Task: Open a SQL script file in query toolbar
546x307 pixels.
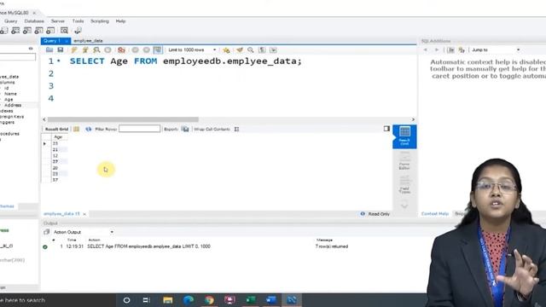Action: (x=49, y=50)
